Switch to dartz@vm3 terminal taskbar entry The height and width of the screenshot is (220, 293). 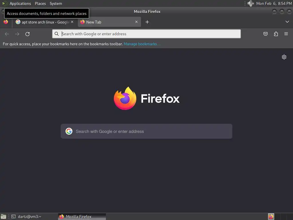pyautogui.click(x=26, y=217)
